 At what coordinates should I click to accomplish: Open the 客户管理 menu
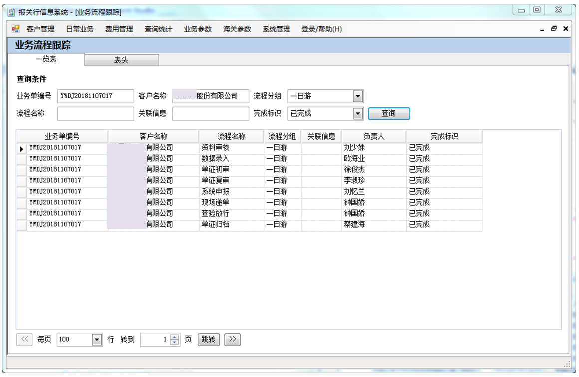(40, 29)
